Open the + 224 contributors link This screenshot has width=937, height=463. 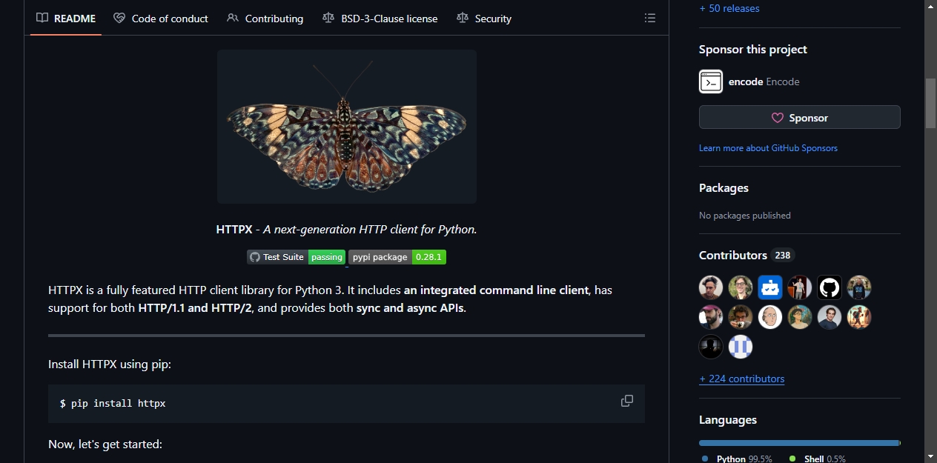tap(741, 379)
